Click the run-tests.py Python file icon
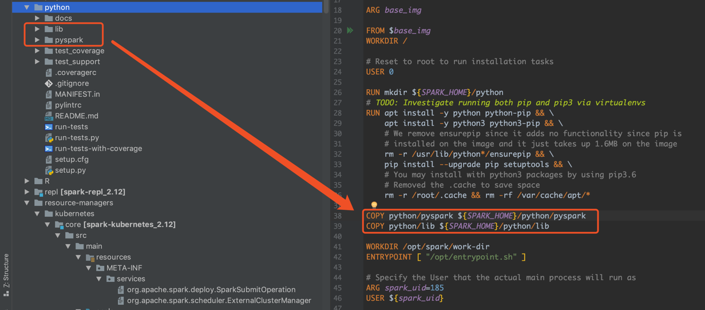Screen dimensions: 705x310 click(49, 138)
